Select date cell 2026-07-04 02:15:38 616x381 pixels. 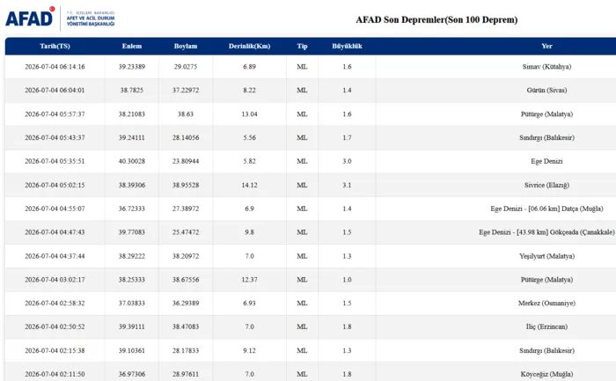point(55,350)
